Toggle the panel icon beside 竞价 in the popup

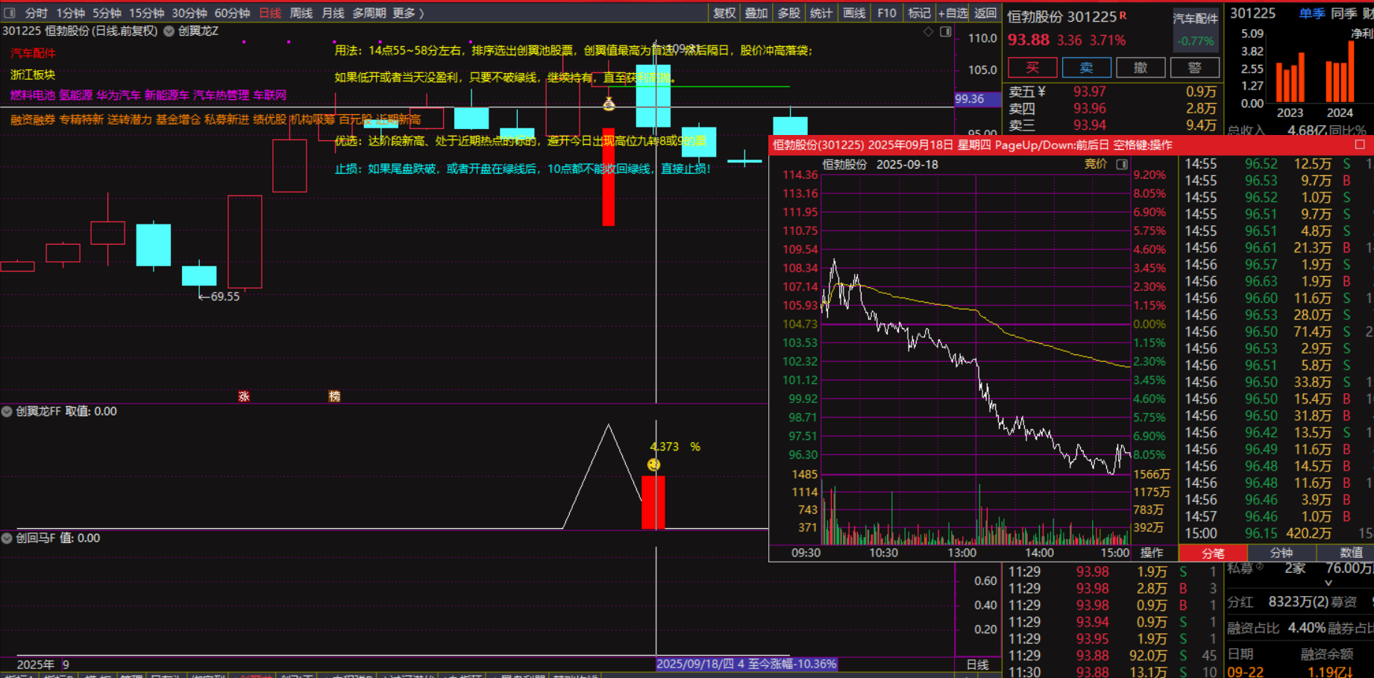coord(1121,164)
